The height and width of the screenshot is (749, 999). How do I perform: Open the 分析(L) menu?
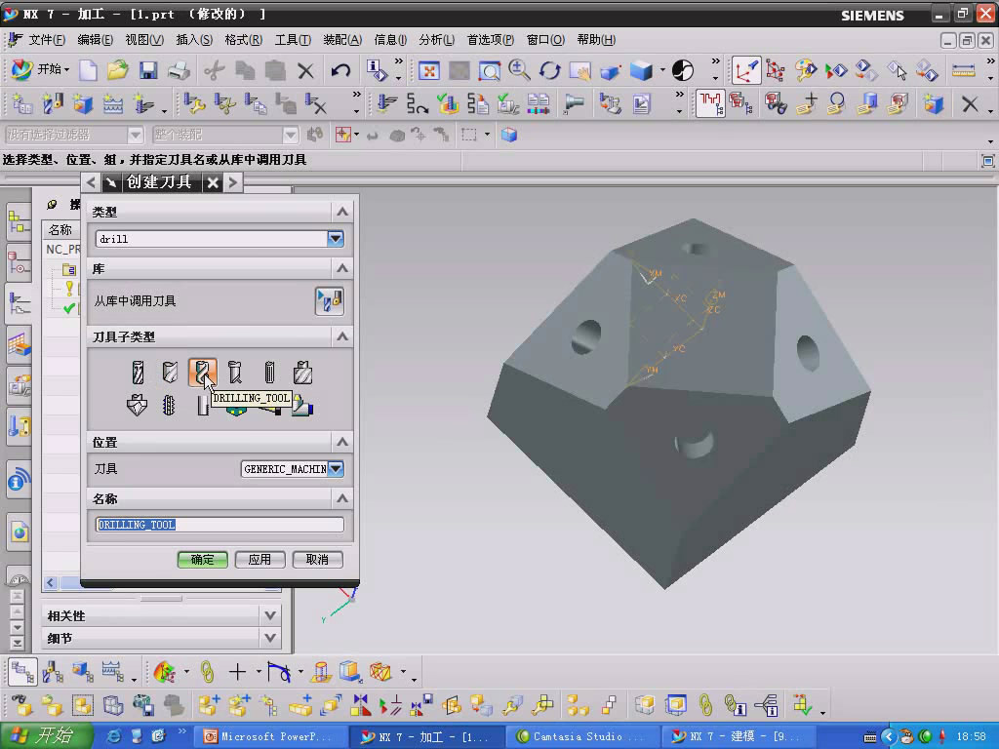coord(436,39)
